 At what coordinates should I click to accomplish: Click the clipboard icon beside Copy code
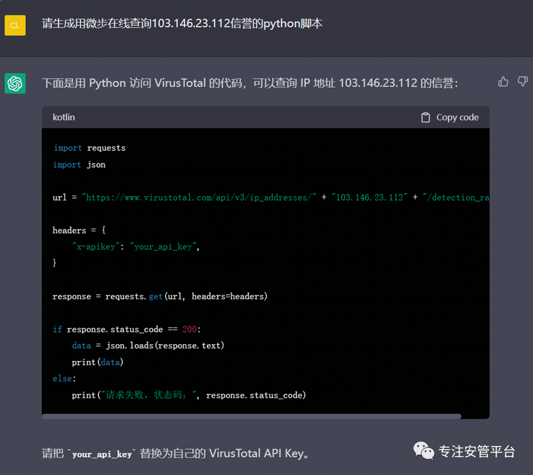pyautogui.click(x=426, y=117)
